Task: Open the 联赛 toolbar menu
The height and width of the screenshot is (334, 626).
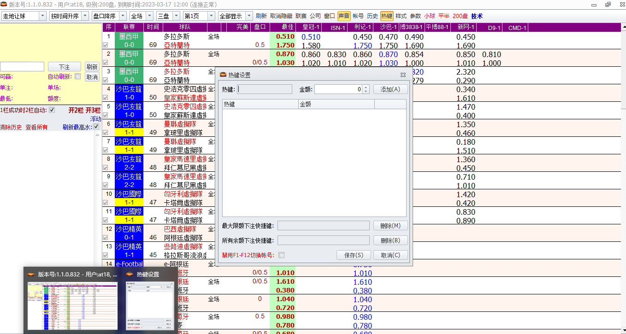Action: tap(301, 16)
